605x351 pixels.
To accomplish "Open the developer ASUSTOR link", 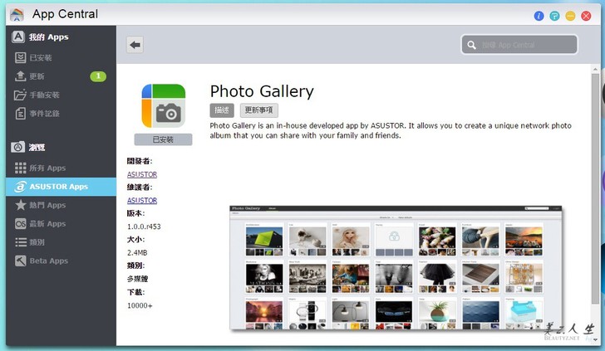I will point(142,174).
